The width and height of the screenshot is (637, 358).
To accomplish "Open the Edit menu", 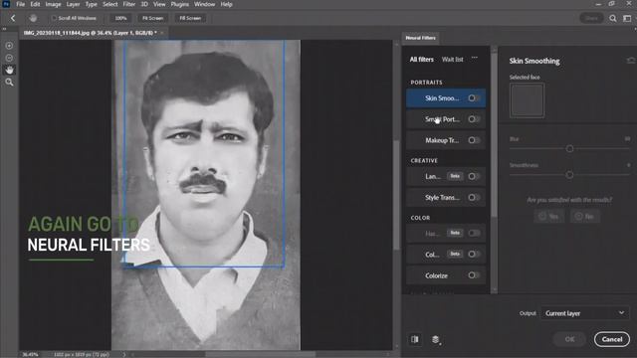I will point(36,4).
